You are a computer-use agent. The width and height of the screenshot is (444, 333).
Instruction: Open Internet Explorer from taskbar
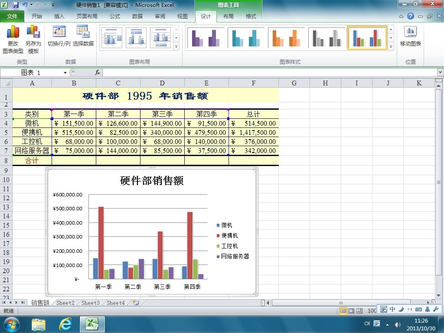(x=65, y=324)
